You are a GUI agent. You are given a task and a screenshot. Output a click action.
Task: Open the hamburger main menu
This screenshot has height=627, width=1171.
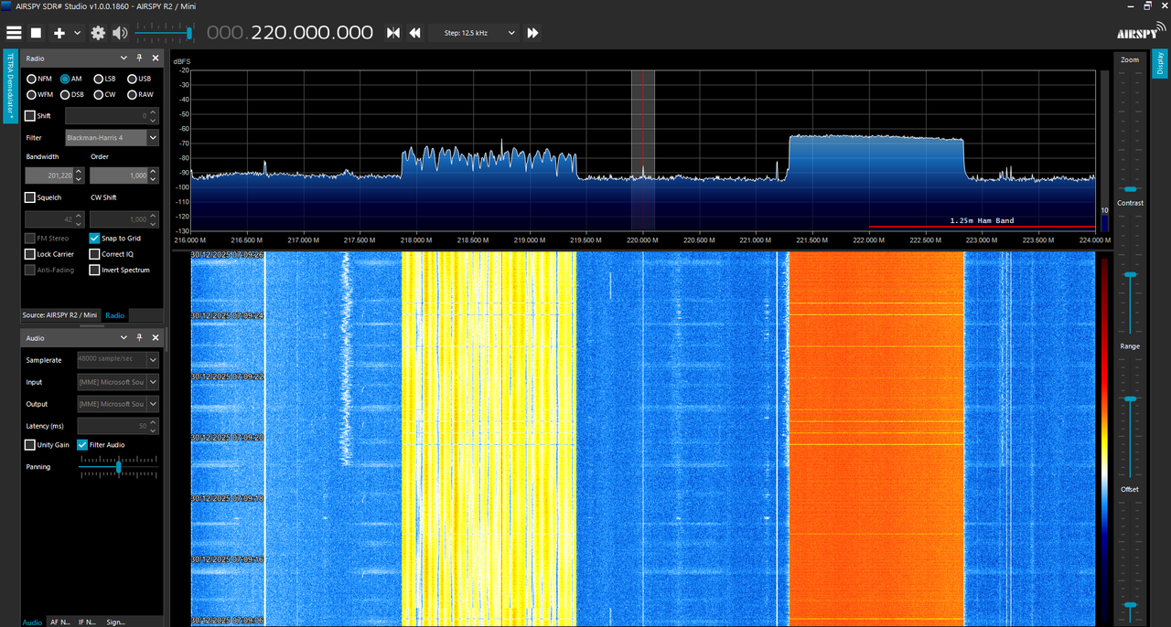tap(14, 33)
